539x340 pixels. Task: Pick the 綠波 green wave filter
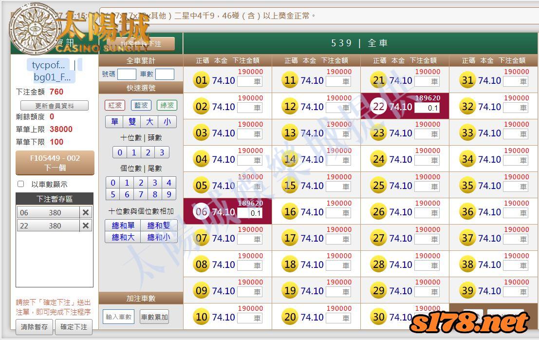[167, 105]
